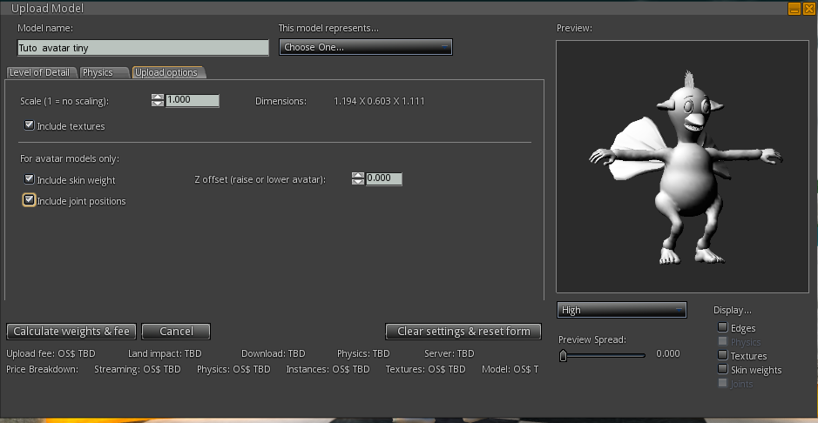818x423 pixels.
Task: Click the 'Land impact: TBD' text
Action: click(165, 353)
